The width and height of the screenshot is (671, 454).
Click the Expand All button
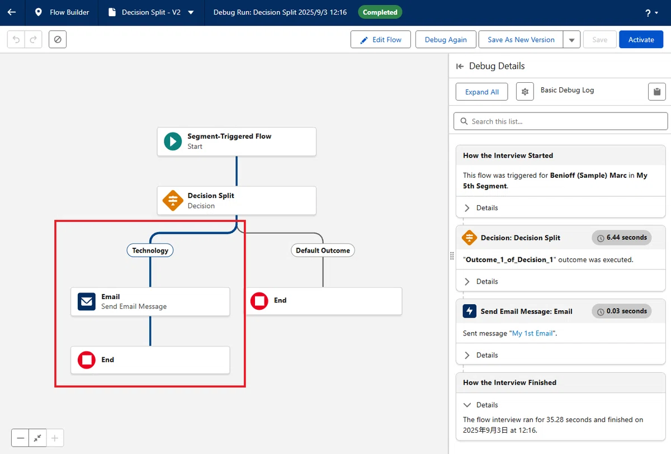pyautogui.click(x=482, y=92)
